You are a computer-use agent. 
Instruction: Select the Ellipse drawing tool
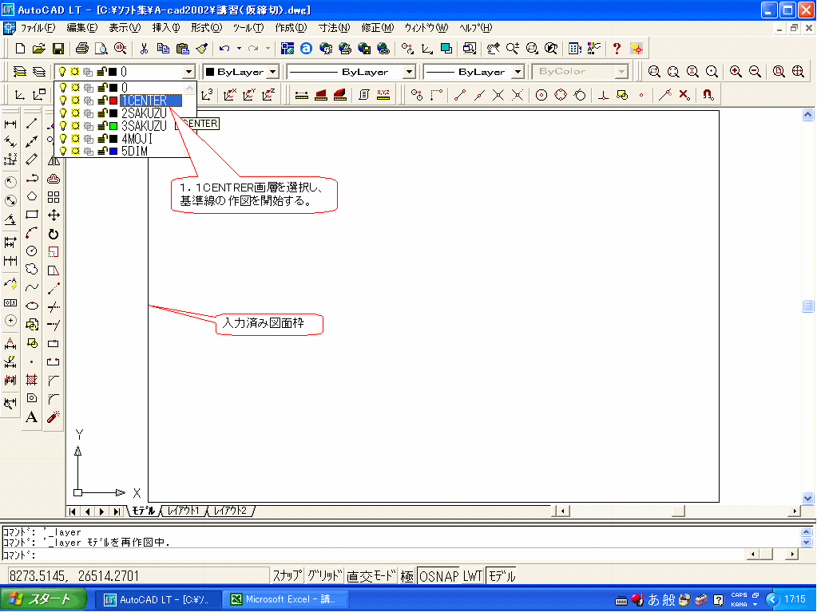point(32,306)
